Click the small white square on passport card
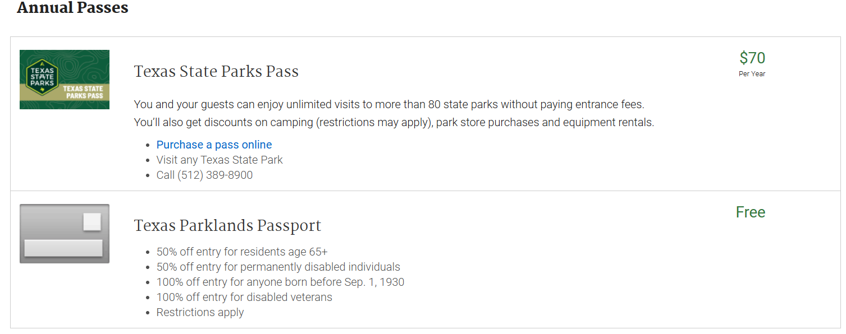The height and width of the screenshot is (334, 846). (x=92, y=222)
